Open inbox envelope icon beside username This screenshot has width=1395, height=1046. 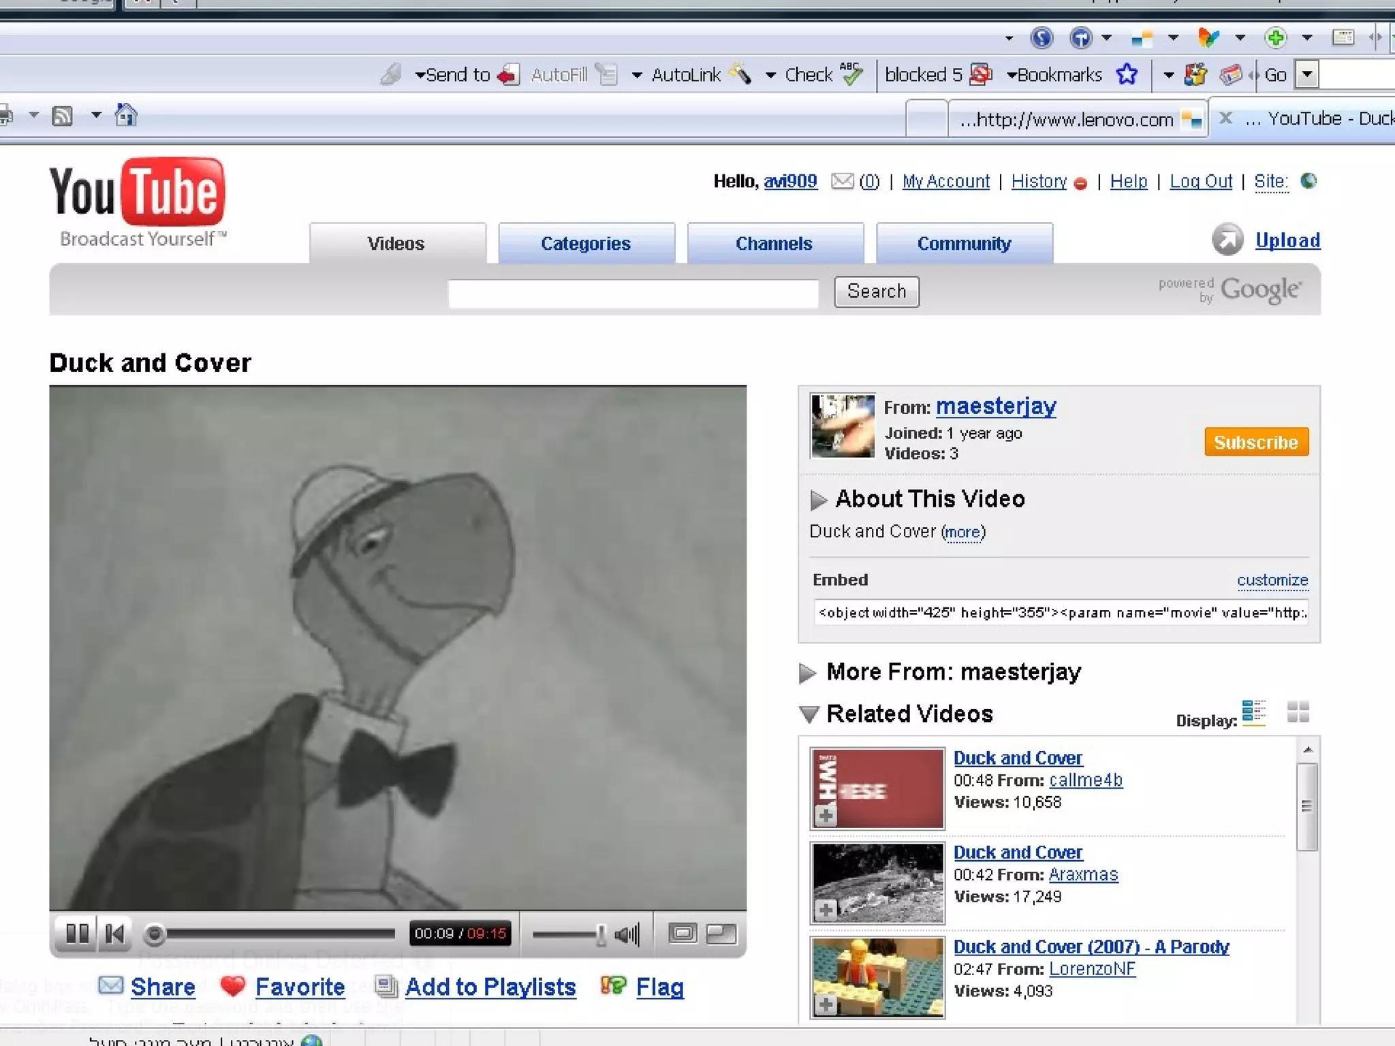point(842,181)
